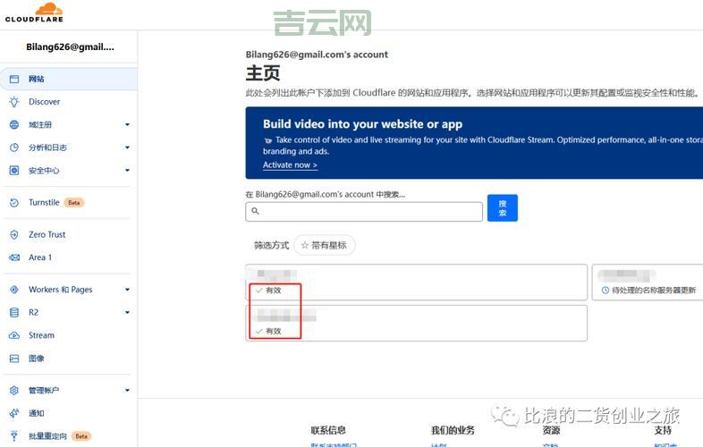
Task: Click the Stream cloud icon
Action: (x=14, y=335)
